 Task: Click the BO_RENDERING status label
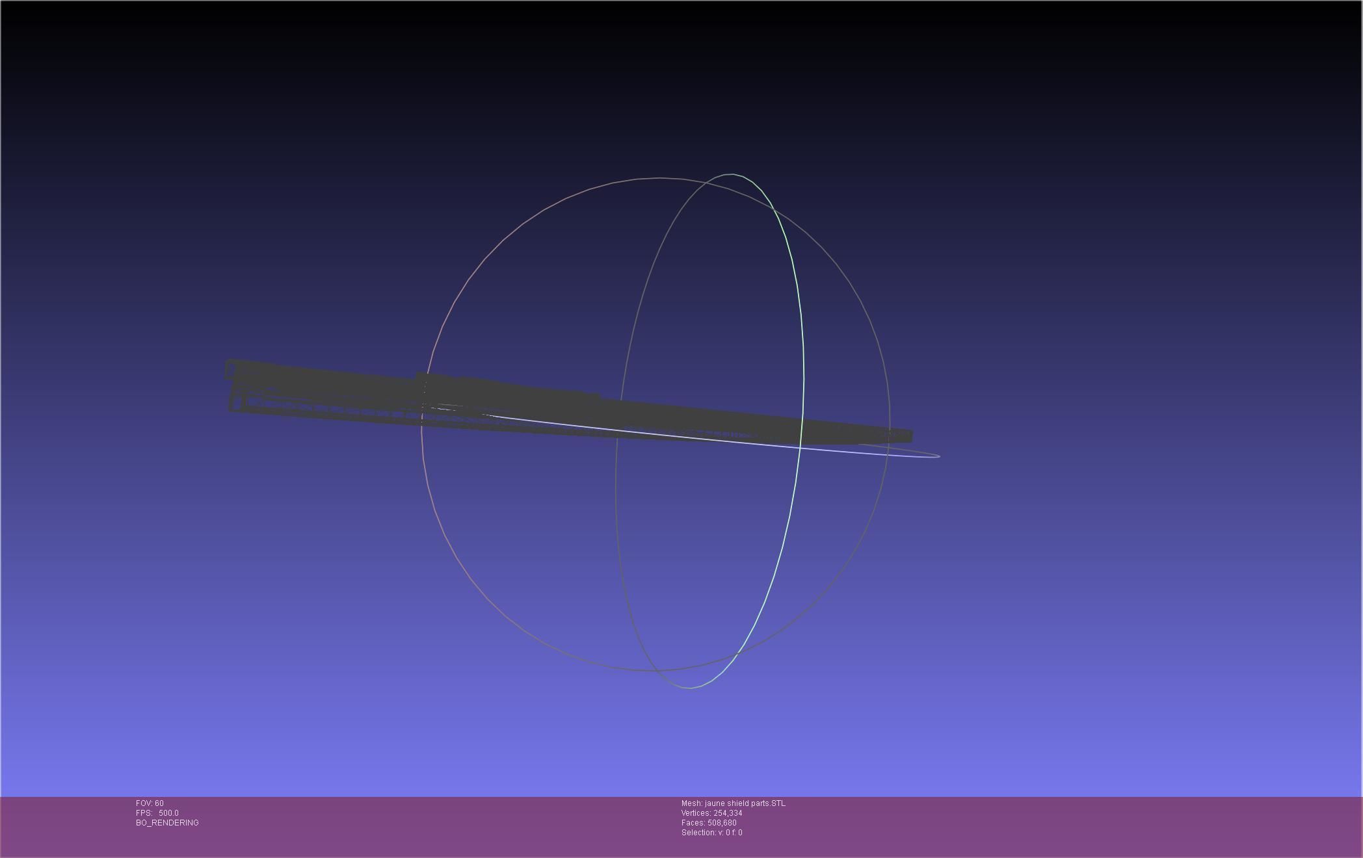coord(167,823)
